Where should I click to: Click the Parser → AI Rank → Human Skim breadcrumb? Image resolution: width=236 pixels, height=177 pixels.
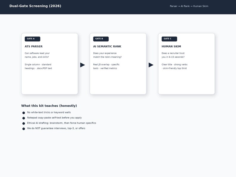(189, 6)
